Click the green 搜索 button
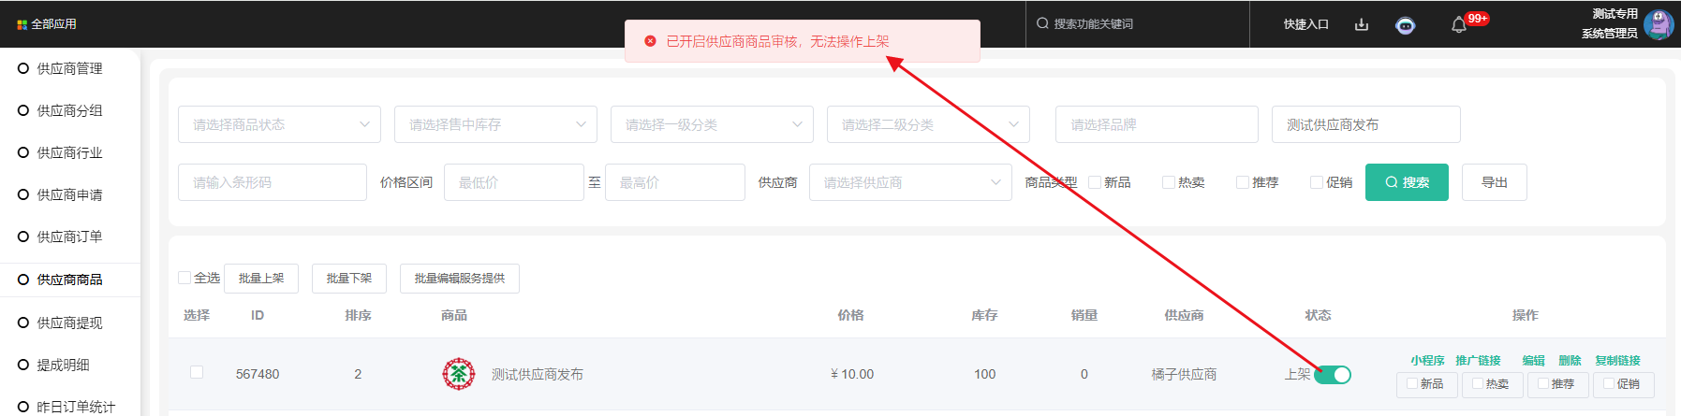This screenshot has width=1681, height=416. 1407,182
